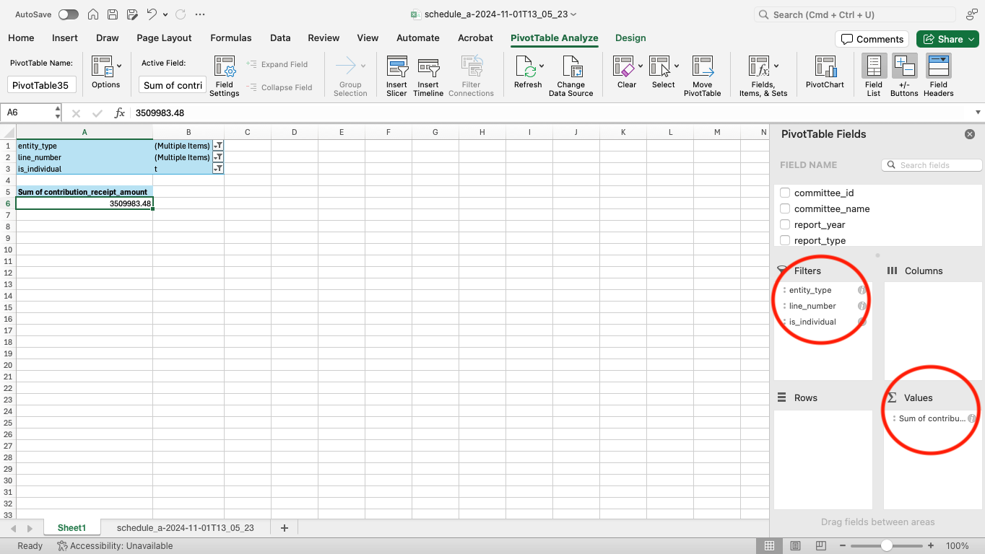
Task: Select column A header
Action: point(84,132)
